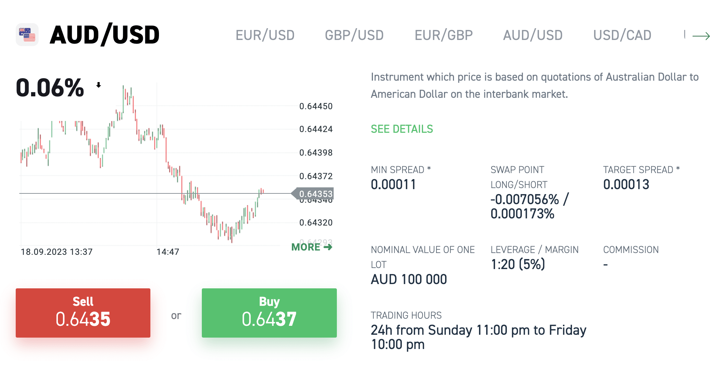Choose the AUD/USD tab in instrument list
Viewport: 723px width, 369px height.
[533, 35]
